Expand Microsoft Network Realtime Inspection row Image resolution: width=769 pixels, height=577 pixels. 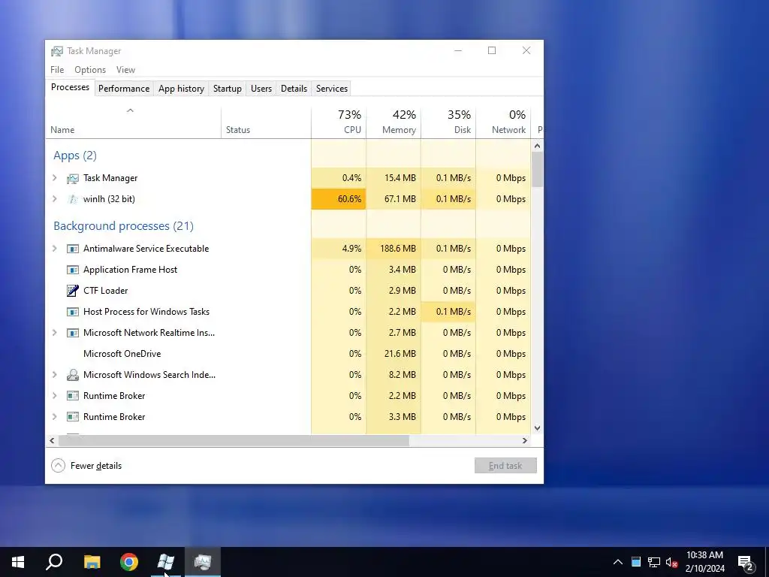tap(55, 333)
